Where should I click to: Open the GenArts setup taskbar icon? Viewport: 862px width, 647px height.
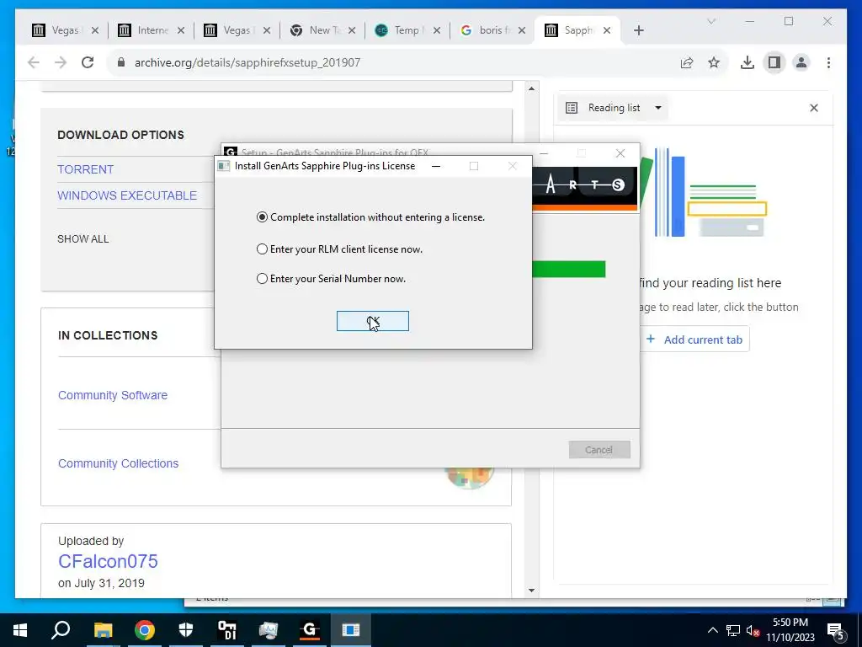(x=310, y=630)
